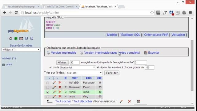The height and width of the screenshot is (111, 197).
Task: Close the localhost/php/index.php tab
Action: (x=38, y=7)
